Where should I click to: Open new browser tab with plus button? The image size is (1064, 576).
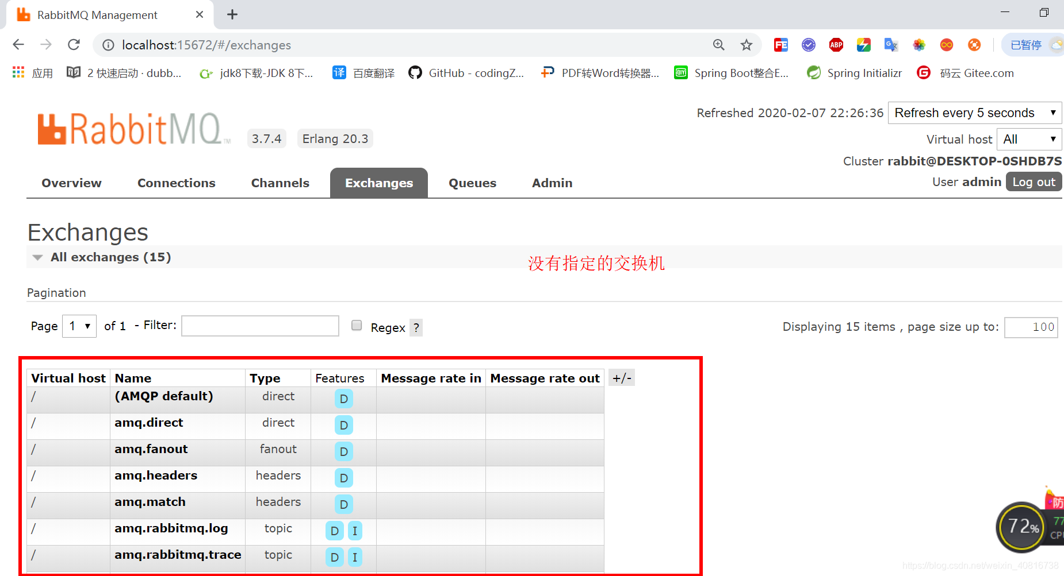click(232, 14)
